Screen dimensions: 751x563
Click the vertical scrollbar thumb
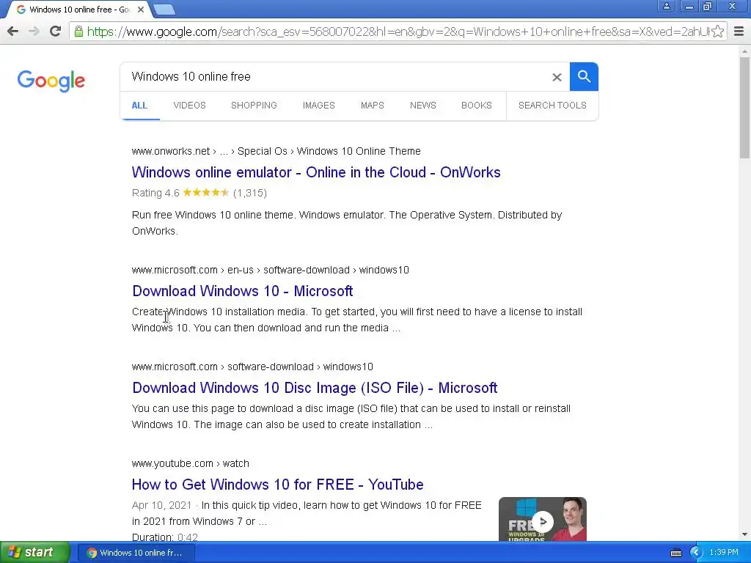pyautogui.click(x=744, y=107)
